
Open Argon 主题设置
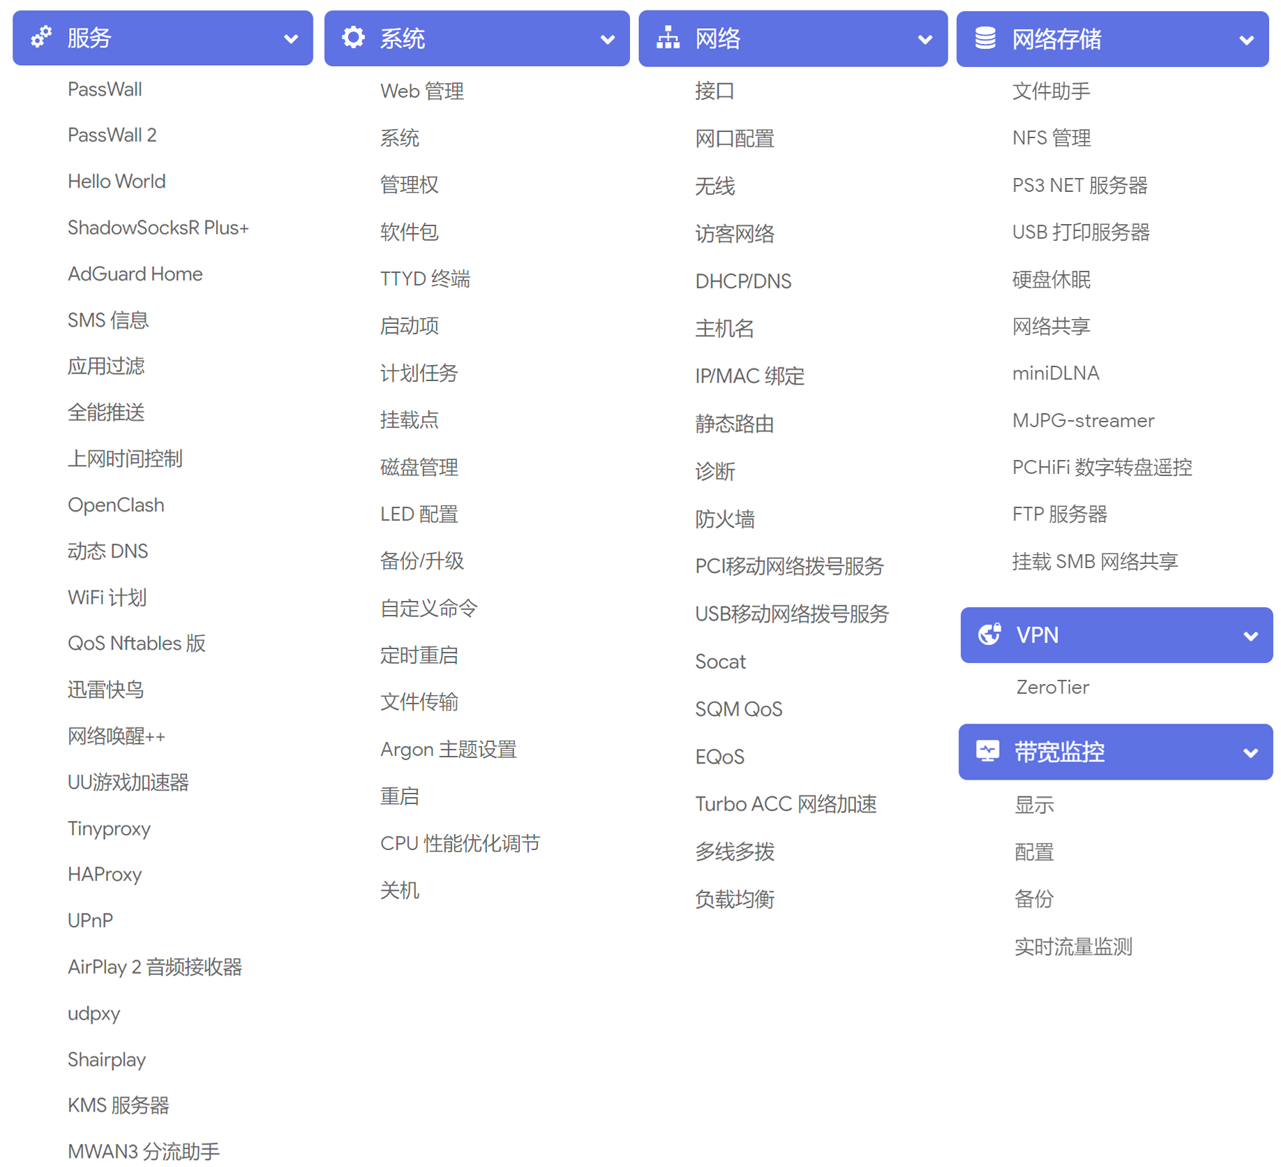[448, 749]
